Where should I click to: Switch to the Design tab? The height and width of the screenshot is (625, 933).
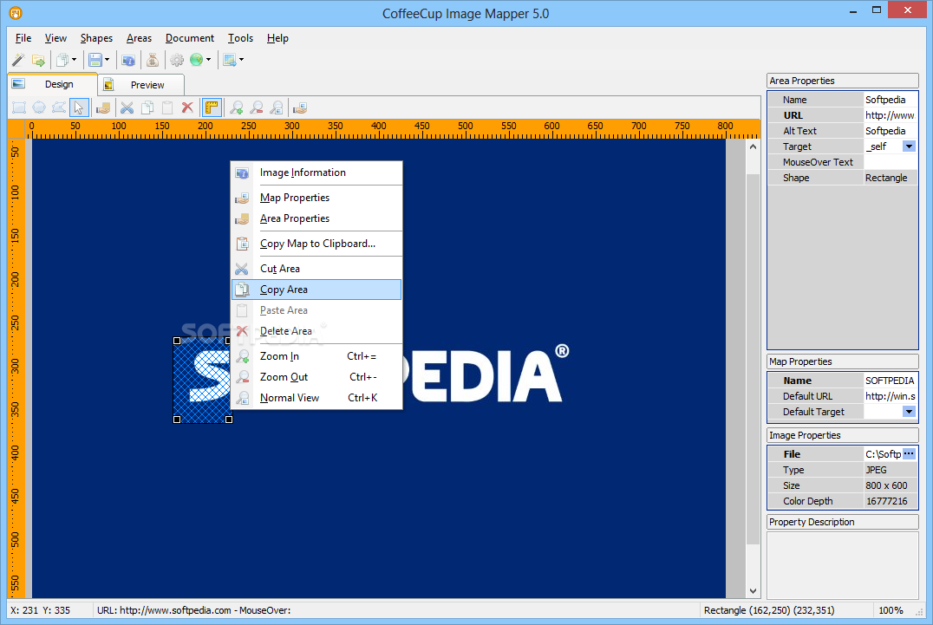(52, 84)
